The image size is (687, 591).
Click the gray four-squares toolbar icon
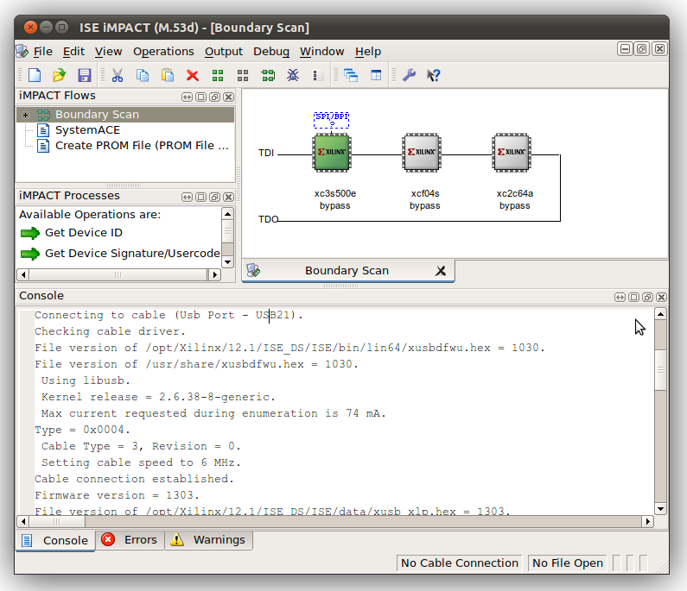pos(243,75)
